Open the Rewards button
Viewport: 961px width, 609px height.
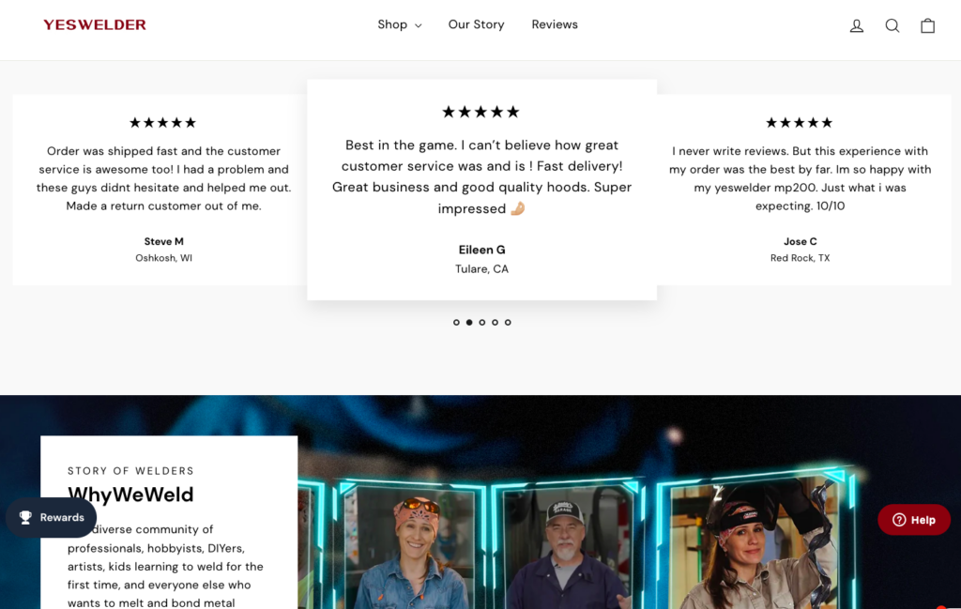[x=52, y=518]
